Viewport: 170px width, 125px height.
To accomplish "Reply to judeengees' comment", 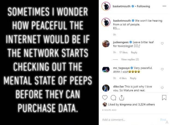I will pyautogui.click(x=134, y=52).
